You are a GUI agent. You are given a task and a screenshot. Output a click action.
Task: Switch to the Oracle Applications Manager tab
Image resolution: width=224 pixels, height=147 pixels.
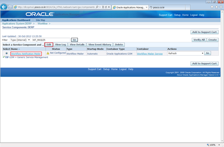click(130, 7)
